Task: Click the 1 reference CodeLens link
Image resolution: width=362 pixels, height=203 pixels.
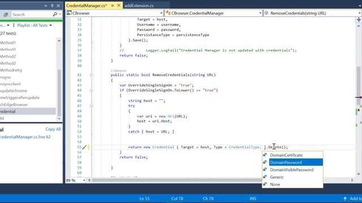Action: [119, 70]
